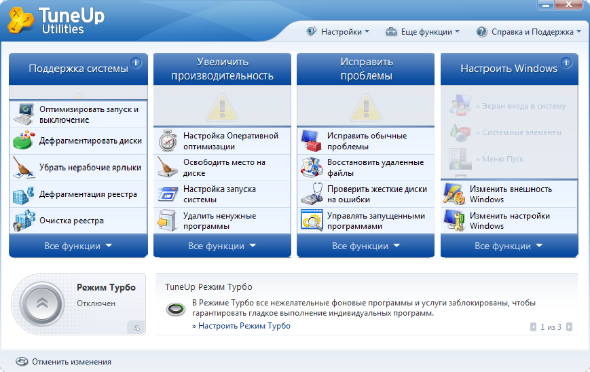This screenshot has height=372, width=590.
Task: Click the Дефрагментировать диски pie icon
Action: pyautogui.click(x=23, y=141)
